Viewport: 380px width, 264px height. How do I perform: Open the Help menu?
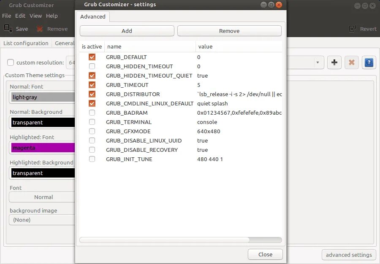tap(52, 16)
